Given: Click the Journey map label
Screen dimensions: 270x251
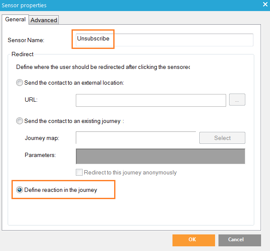Looking at the screenshot, I should click(x=42, y=138).
